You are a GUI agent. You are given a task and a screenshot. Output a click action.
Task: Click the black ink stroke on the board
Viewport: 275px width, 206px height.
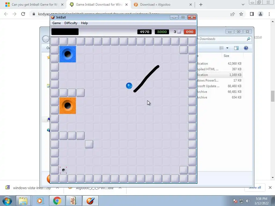click(147, 79)
